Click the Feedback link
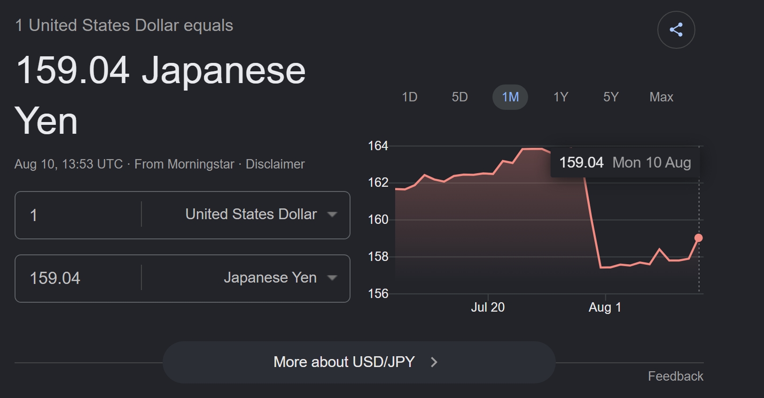Screen dimensions: 764x398 pos(675,376)
